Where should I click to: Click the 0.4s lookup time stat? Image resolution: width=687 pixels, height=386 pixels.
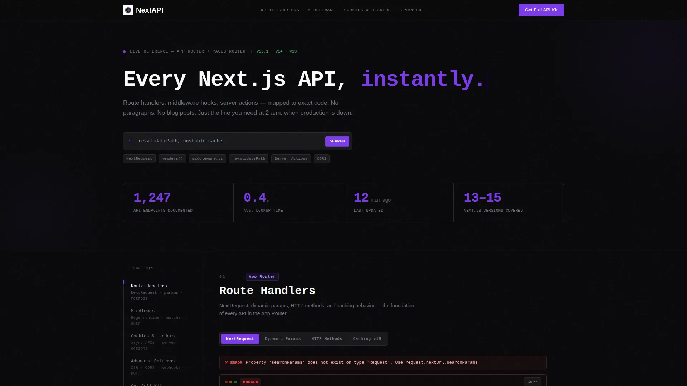[x=288, y=203]
